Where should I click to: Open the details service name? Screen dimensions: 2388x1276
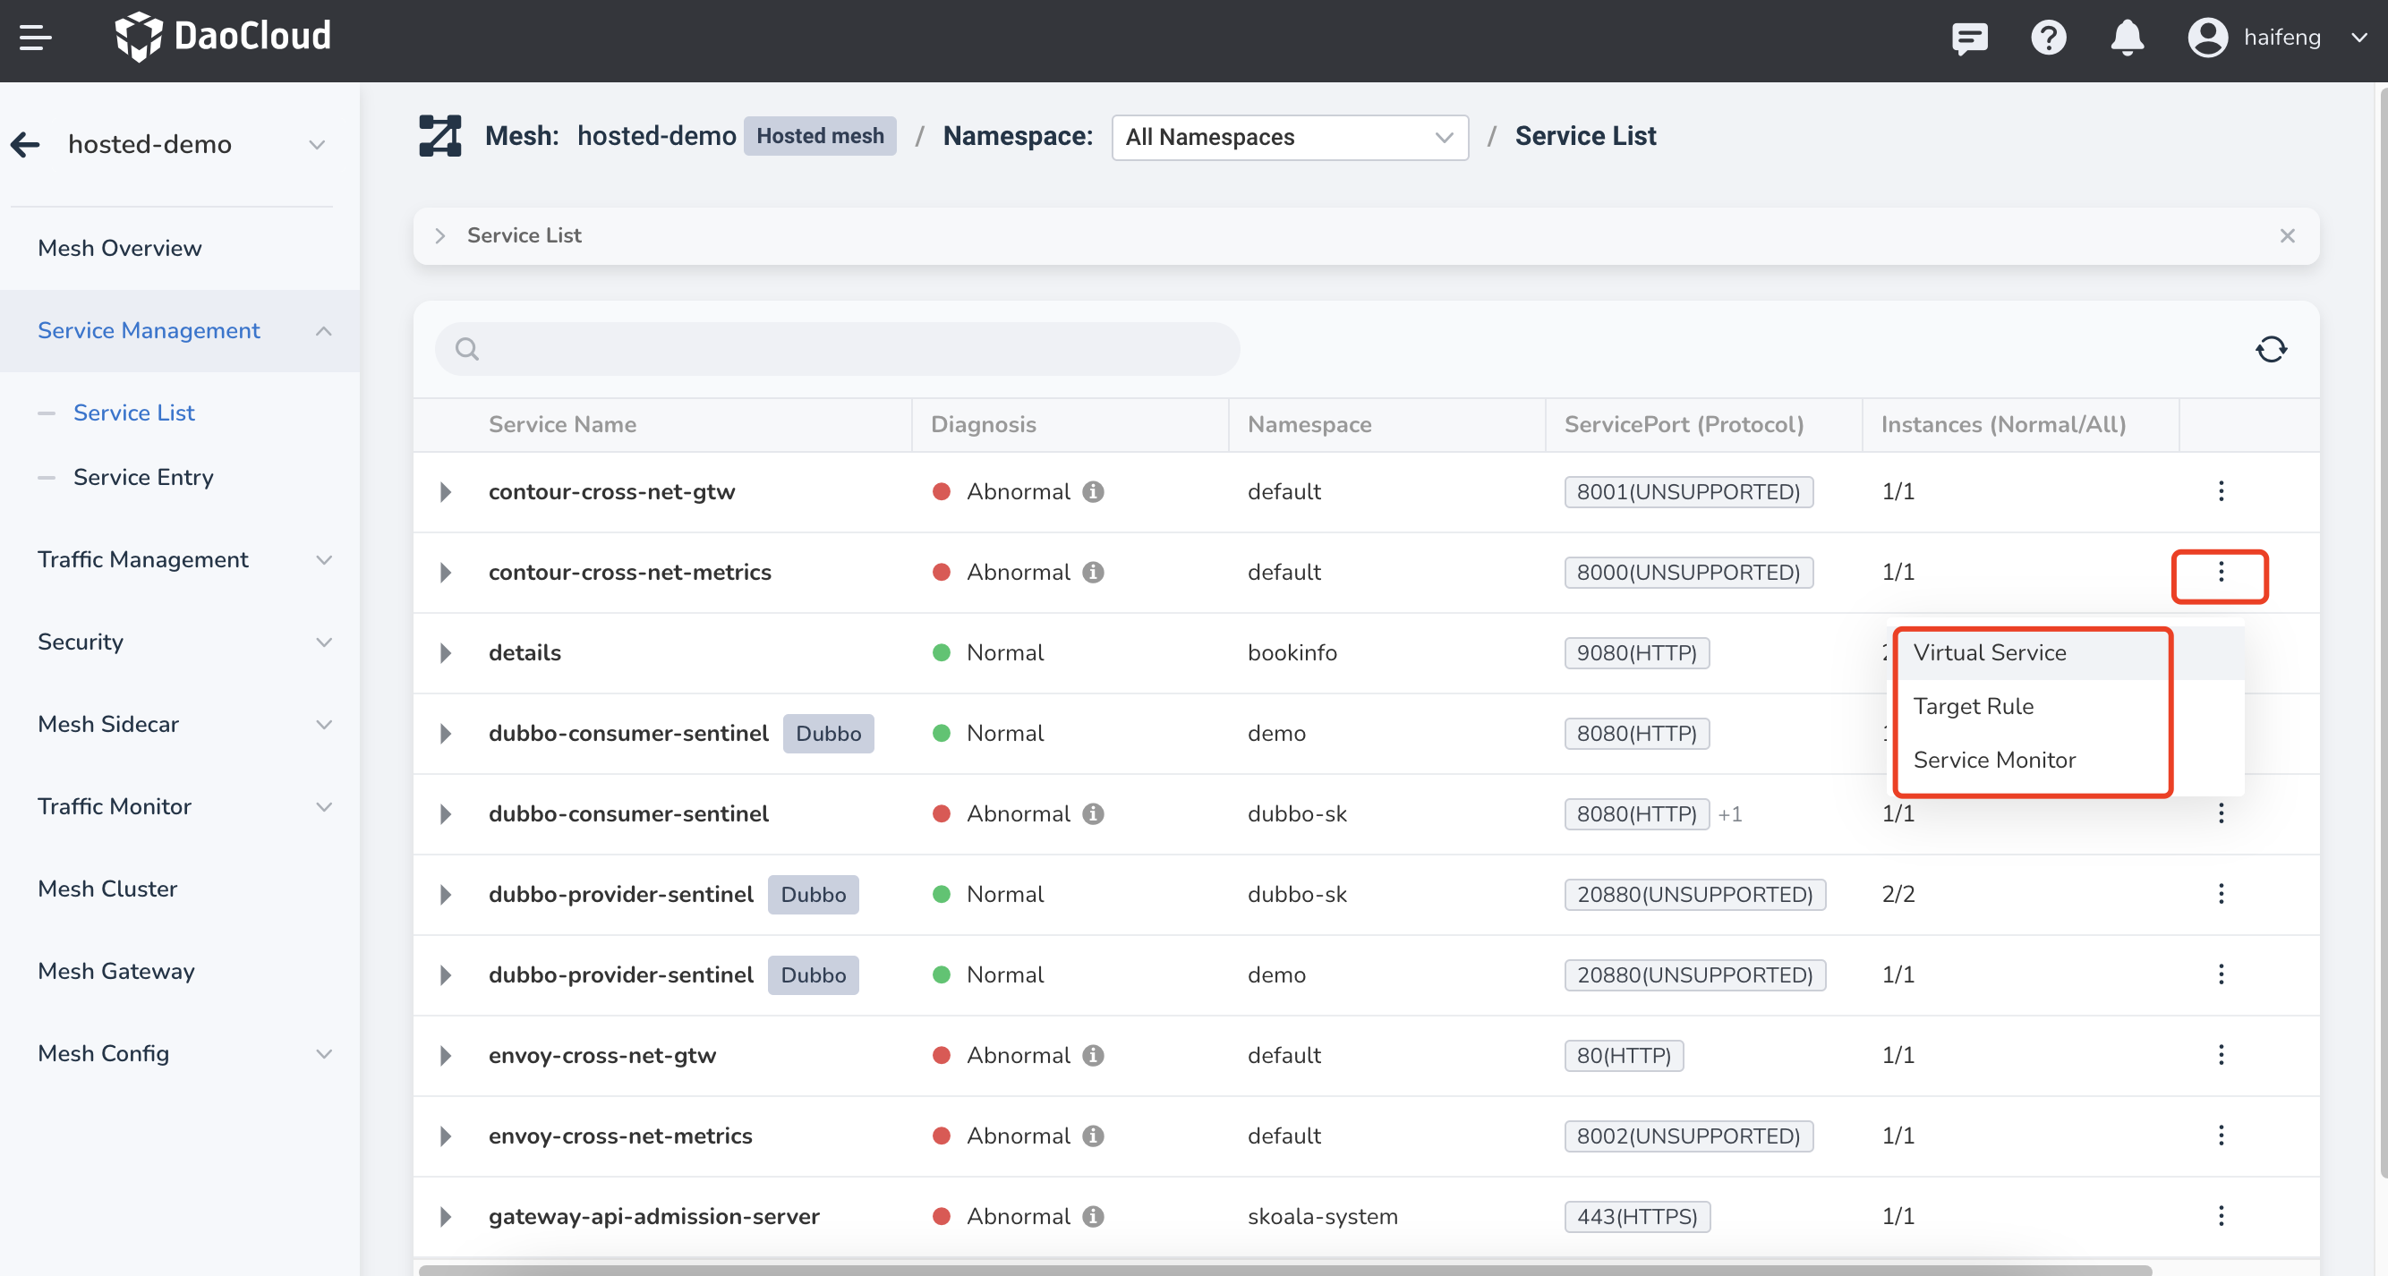click(x=525, y=653)
